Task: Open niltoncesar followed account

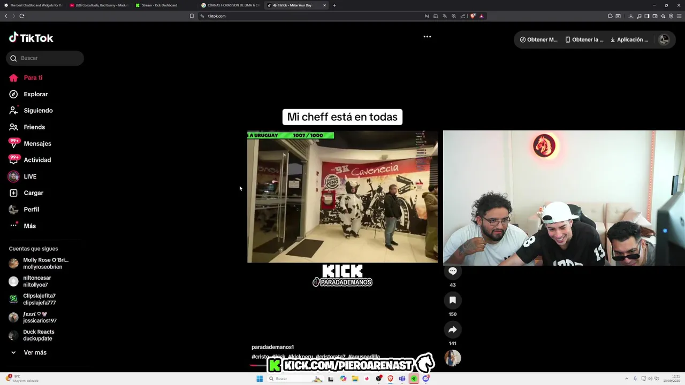Action: pyautogui.click(x=30, y=281)
